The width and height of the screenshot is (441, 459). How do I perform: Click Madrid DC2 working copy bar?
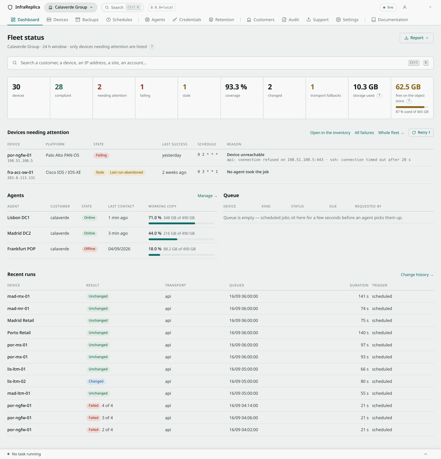[x=181, y=239]
